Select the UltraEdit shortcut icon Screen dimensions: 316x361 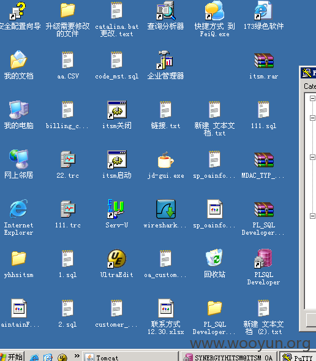tap(116, 259)
